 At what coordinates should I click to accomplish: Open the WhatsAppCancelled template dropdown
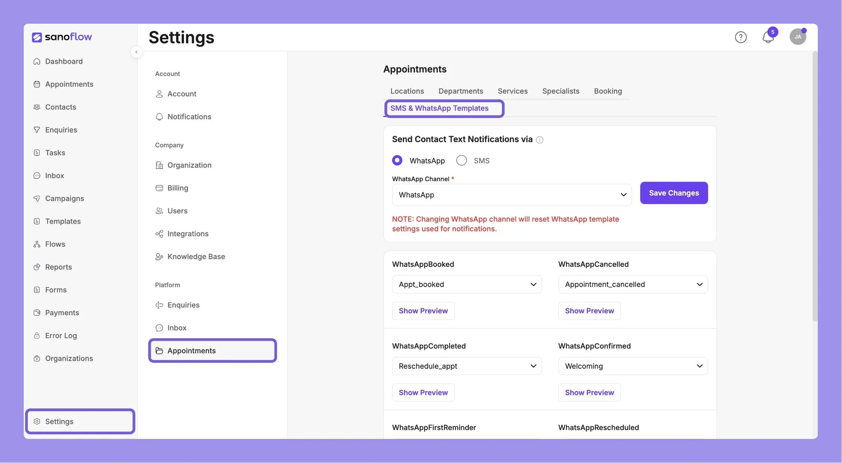pyautogui.click(x=633, y=284)
